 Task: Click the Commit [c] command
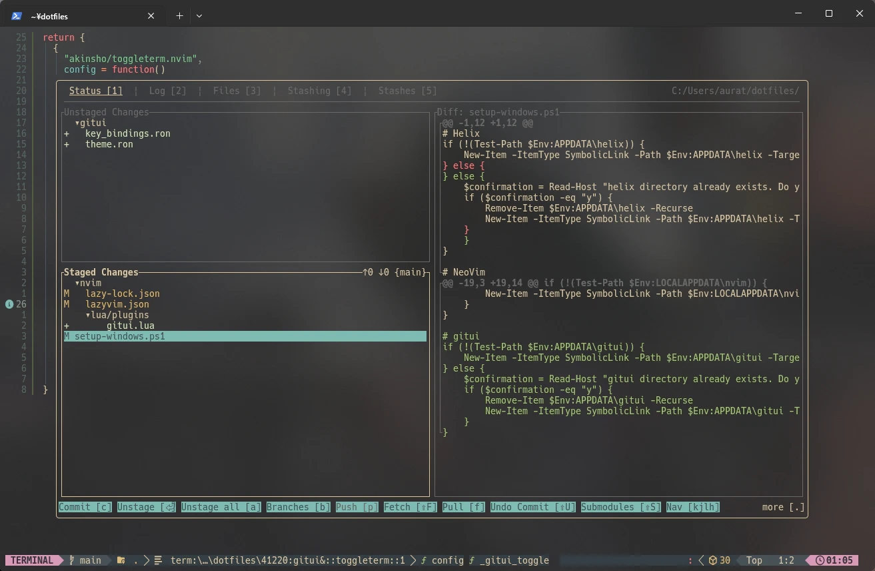click(x=85, y=507)
